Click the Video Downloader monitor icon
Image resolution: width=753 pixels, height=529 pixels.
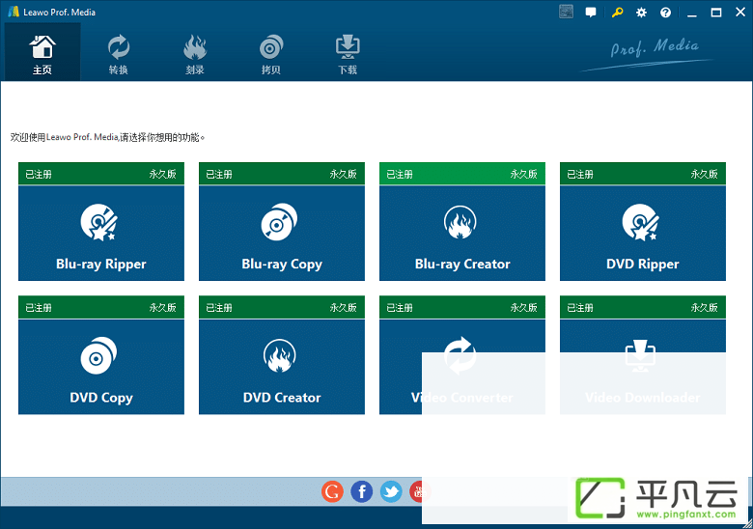pyautogui.click(x=641, y=355)
